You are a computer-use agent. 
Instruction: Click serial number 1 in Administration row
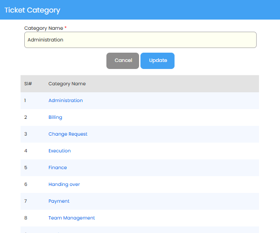pos(25,100)
